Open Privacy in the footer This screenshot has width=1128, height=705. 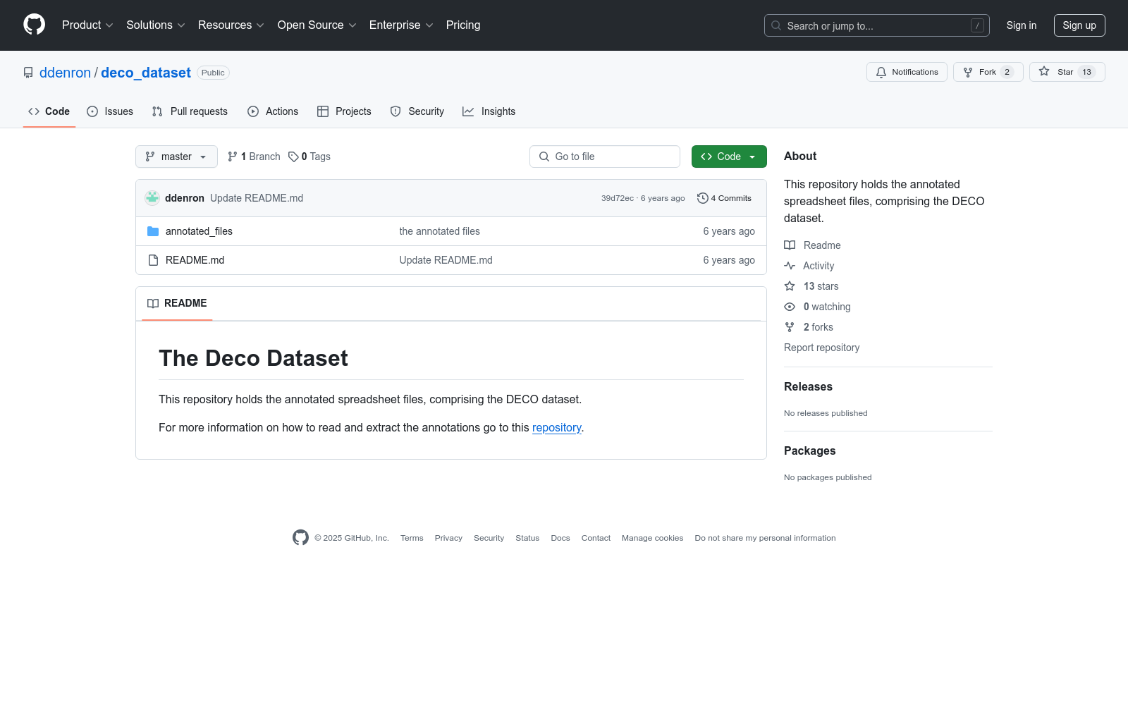pyautogui.click(x=448, y=538)
